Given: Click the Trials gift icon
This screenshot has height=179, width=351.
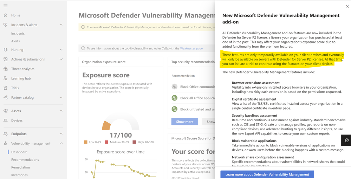Looking at the screenshot, I should click(x=5, y=88).
